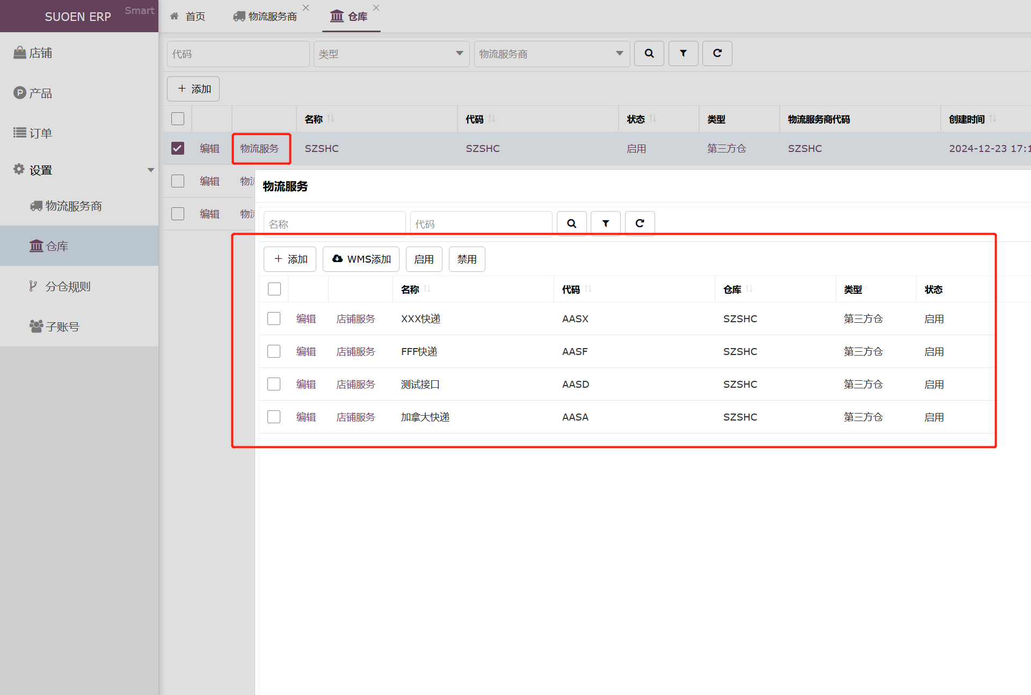Click 添加 button in 物流服务 panel
The width and height of the screenshot is (1031, 695).
point(290,259)
